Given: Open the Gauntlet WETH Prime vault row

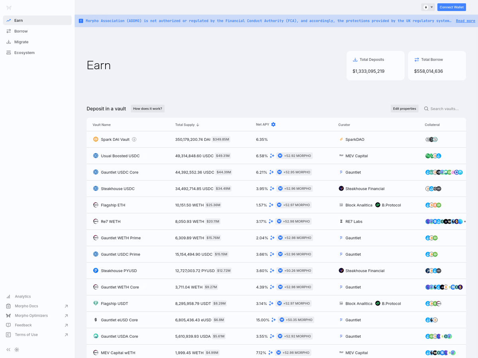Looking at the screenshot, I should pyautogui.click(x=276, y=238).
